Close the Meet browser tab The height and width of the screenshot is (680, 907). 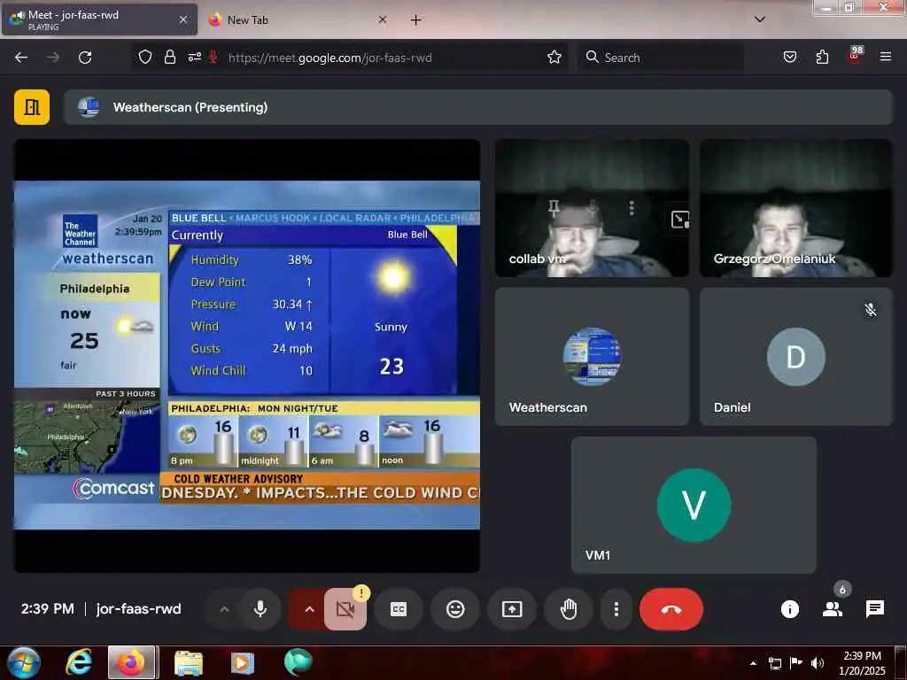click(x=182, y=19)
